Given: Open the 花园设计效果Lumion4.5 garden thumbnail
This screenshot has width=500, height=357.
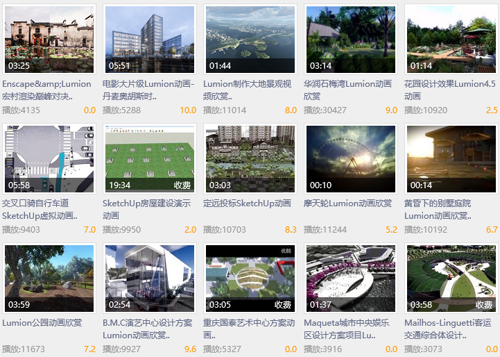Looking at the screenshot, I should click(451, 40).
